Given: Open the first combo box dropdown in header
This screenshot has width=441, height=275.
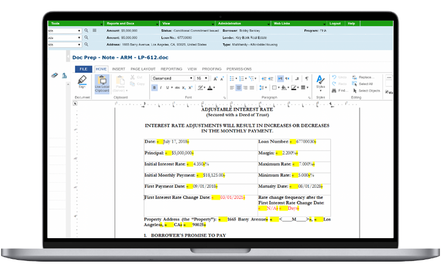Looking at the screenshot, I should (x=79, y=31).
